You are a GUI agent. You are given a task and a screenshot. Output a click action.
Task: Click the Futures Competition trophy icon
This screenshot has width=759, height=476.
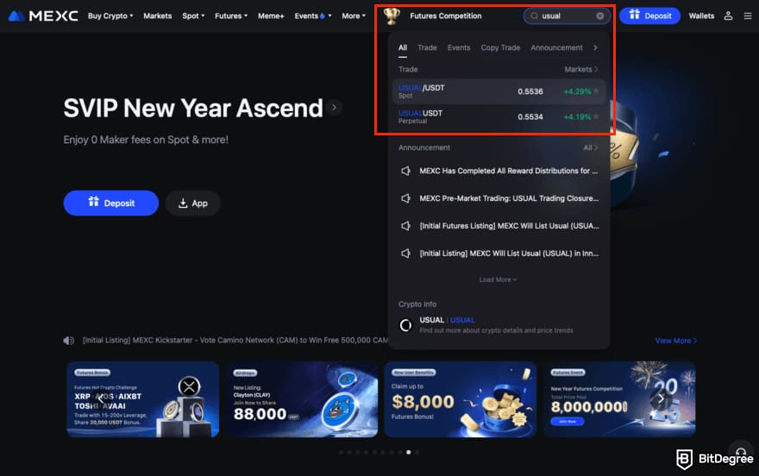pos(392,16)
